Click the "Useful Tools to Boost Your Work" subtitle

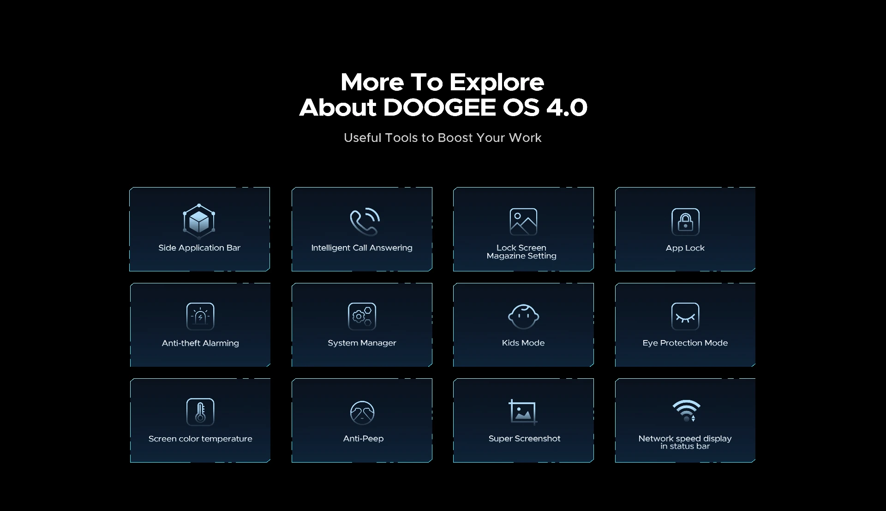pyautogui.click(x=443, y=138)
